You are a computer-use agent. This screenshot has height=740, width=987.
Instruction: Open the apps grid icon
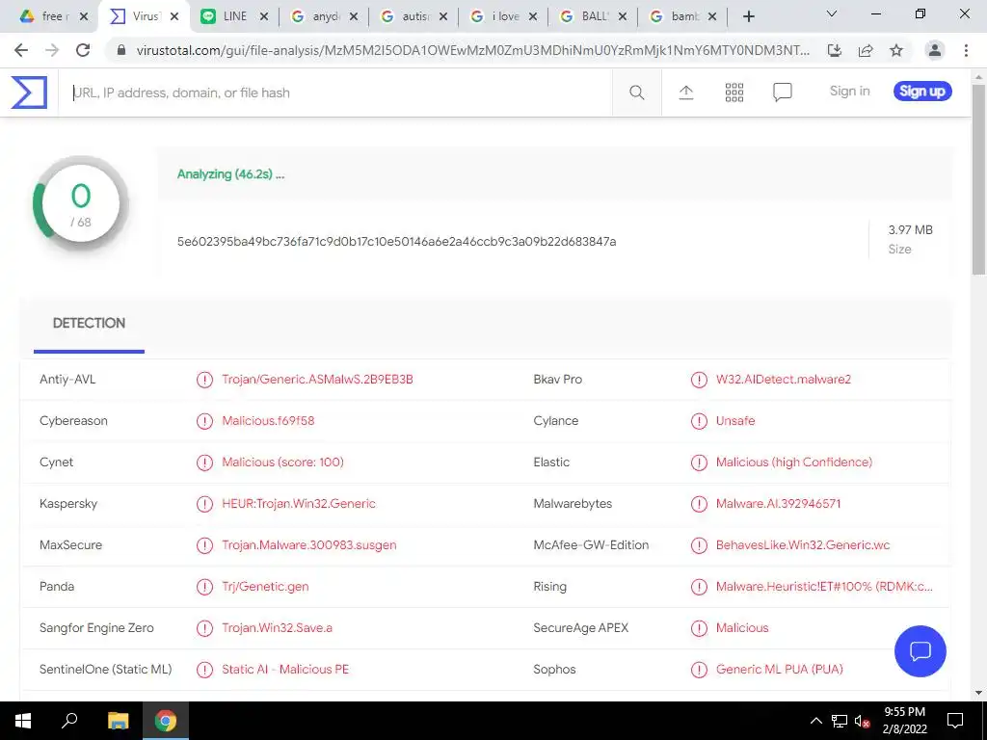pos(734,92)
